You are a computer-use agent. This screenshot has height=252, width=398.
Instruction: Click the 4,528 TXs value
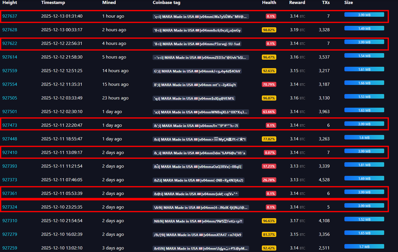click(x=324, y=180)
